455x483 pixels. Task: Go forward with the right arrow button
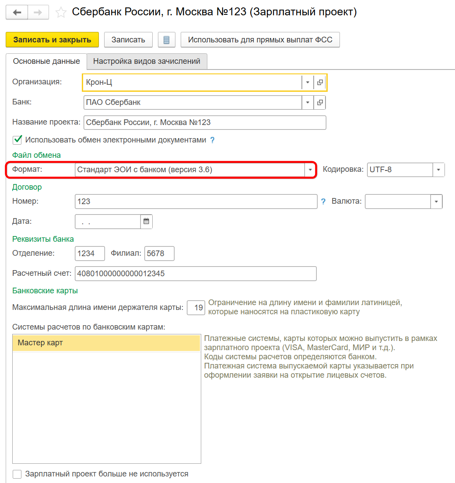(38, 12)
